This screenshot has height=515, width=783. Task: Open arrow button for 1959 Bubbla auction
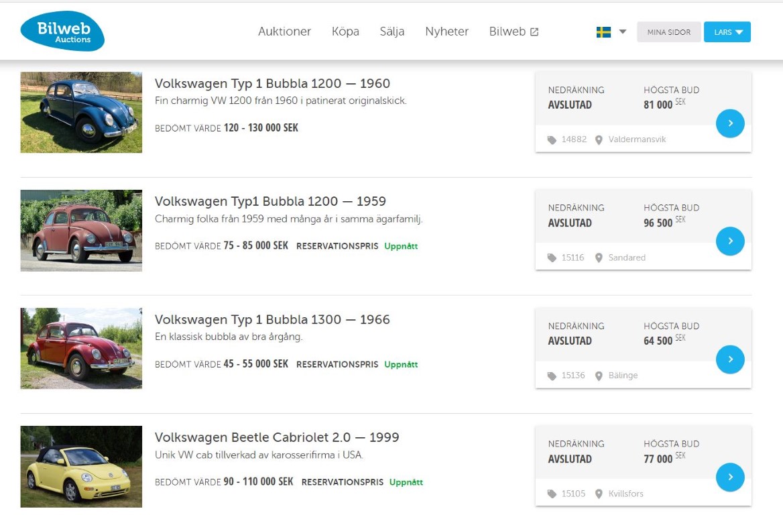[730, 241]
